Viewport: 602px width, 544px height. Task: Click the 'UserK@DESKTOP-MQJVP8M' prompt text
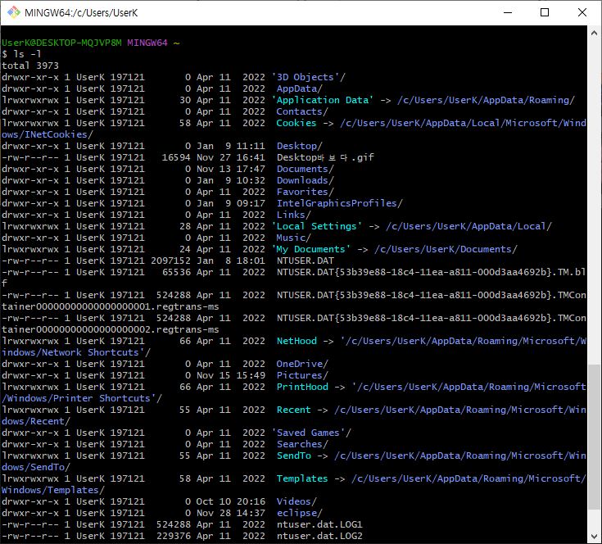coord(61,43)
